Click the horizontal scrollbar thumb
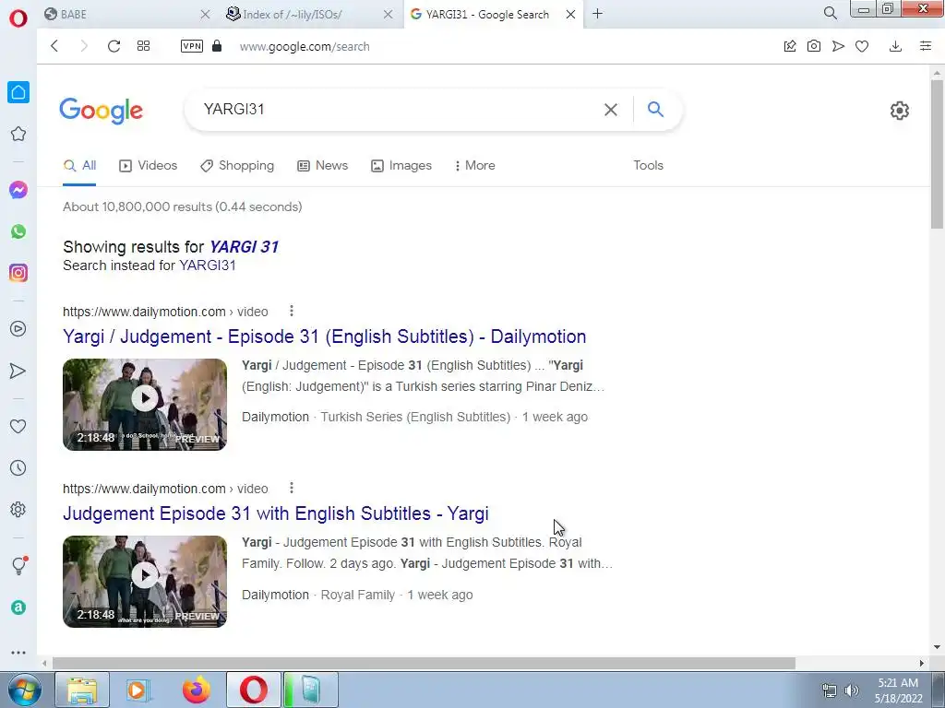This screenshot has width=945, height=708. click(x=424, y=663)
